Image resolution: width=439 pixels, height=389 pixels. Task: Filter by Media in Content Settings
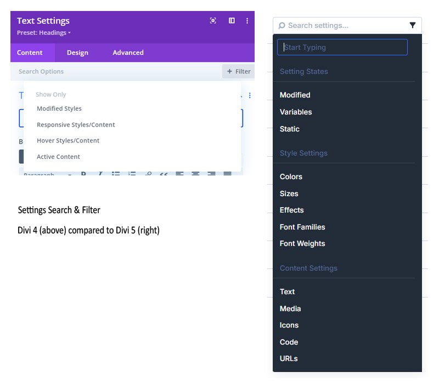pos(290,309)
